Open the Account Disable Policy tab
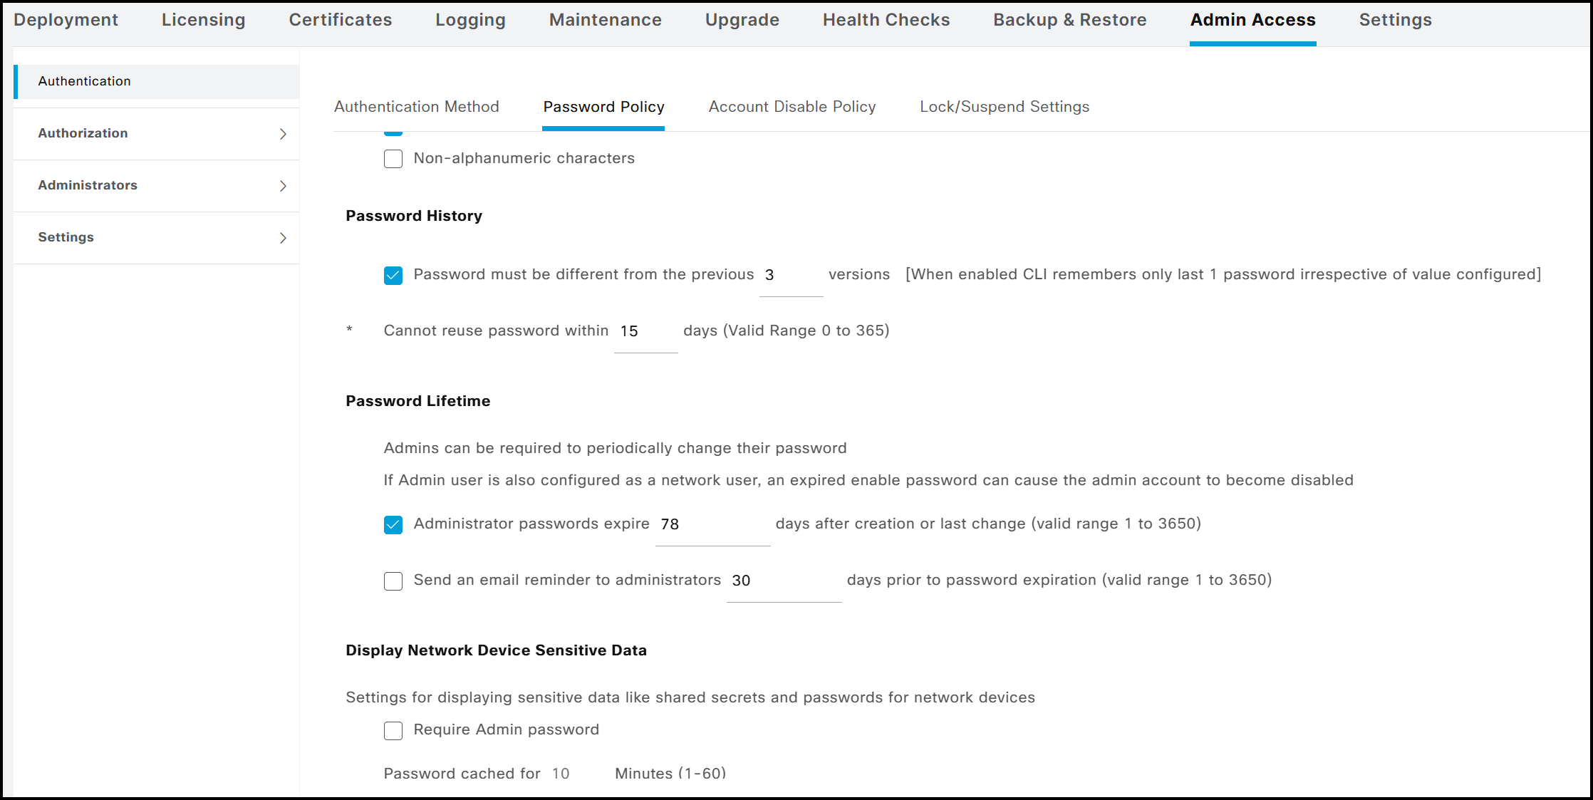This screenshot has height=800, width=1593. [x=792, y=107]
